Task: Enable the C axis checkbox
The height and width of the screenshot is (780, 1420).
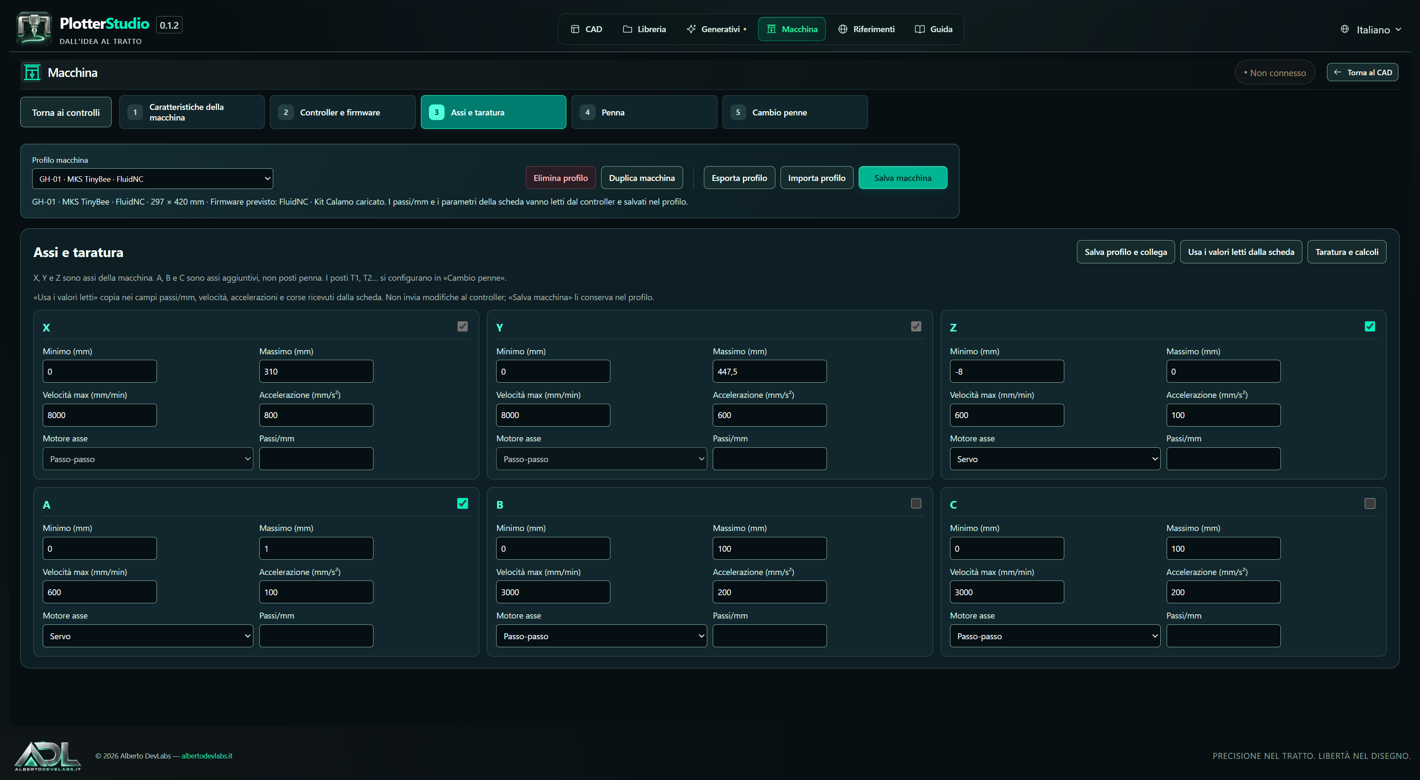Action: (1370, 504)
